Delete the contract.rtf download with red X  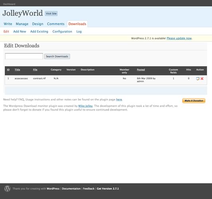202,79
